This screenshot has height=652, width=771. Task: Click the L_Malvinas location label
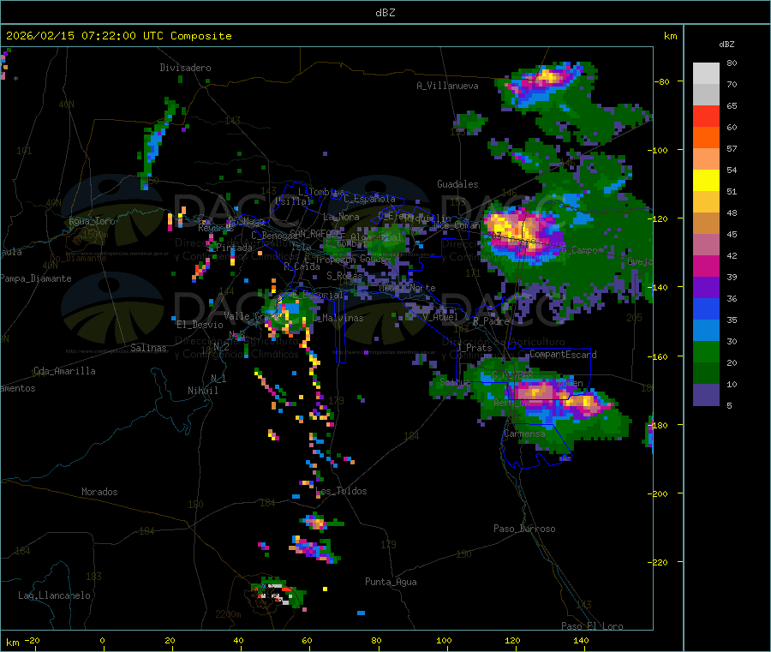coord(338,318)
